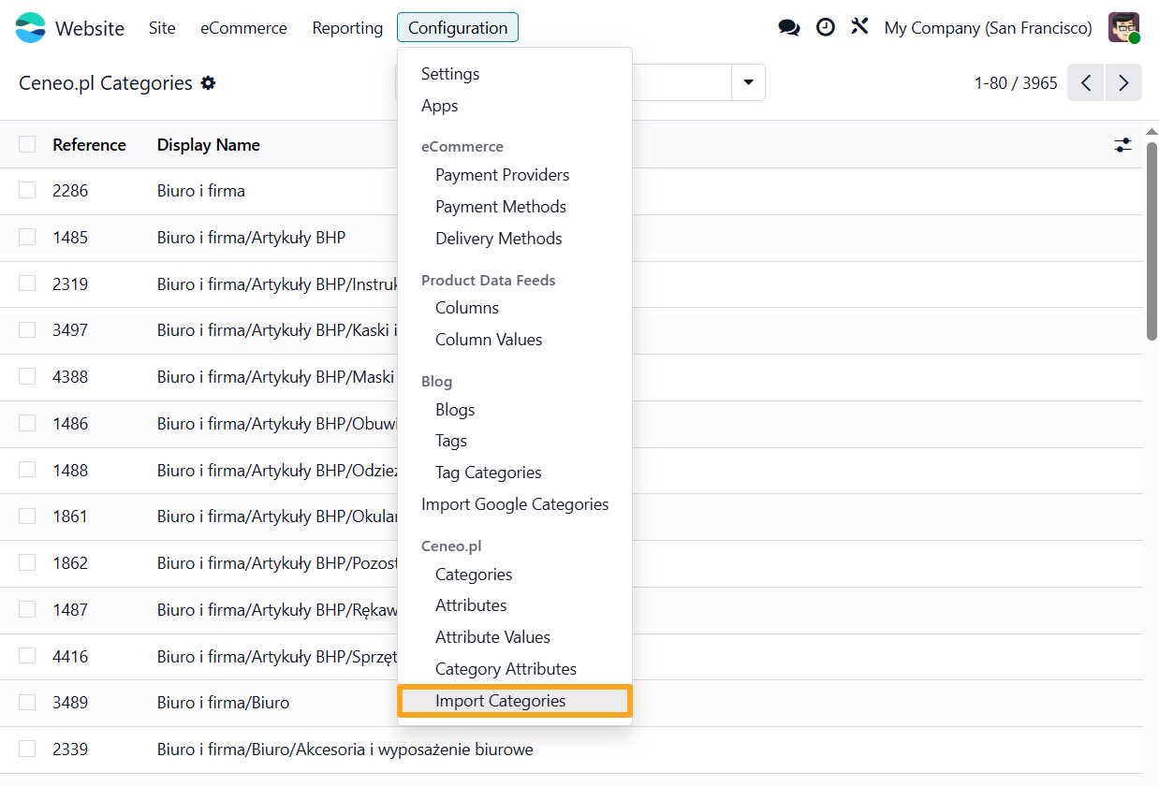Sort by the Reference column header
The image size is (1159, 786).
89,145
